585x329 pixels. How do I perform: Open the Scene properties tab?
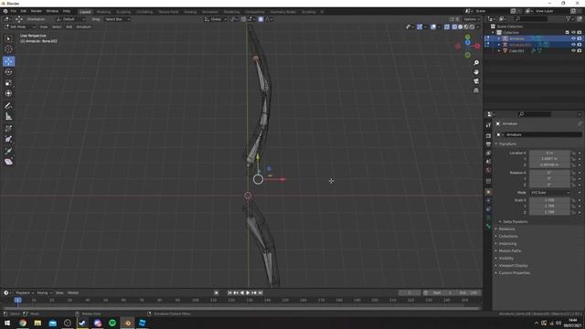tap(488, 162)
